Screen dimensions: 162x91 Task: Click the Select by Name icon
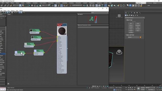click(23, 6)
